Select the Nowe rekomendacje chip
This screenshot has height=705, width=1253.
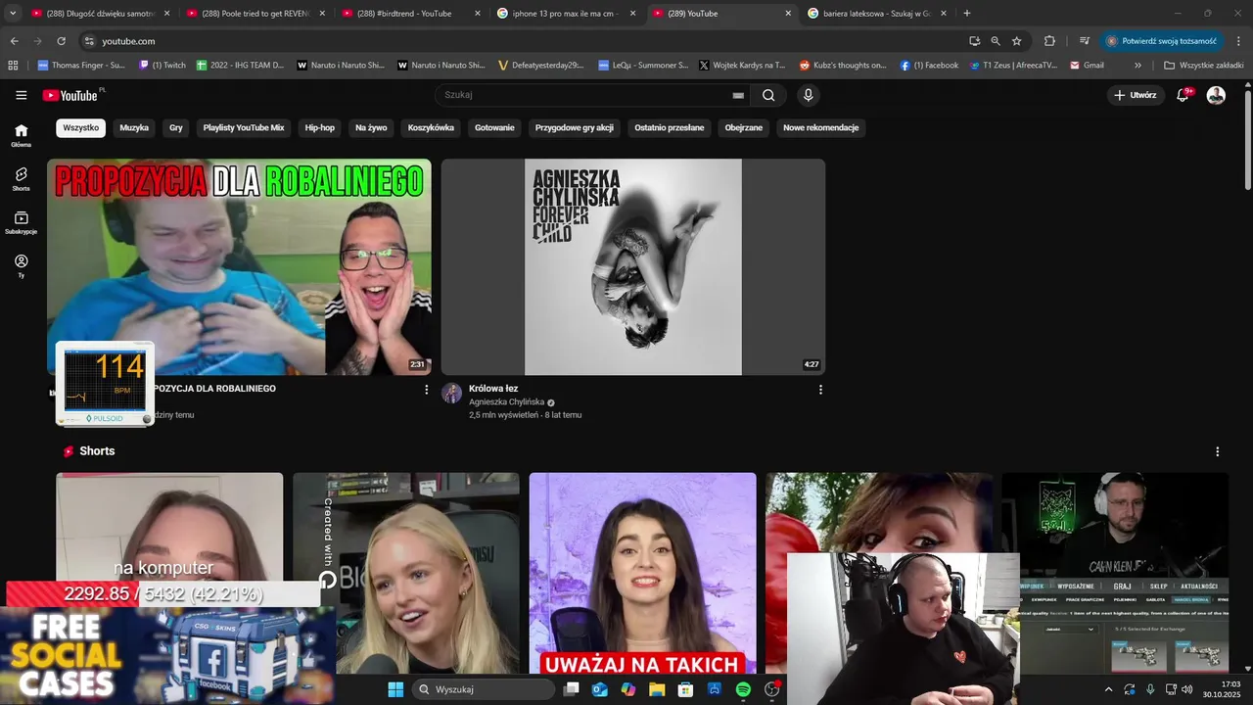coord(821,127)
